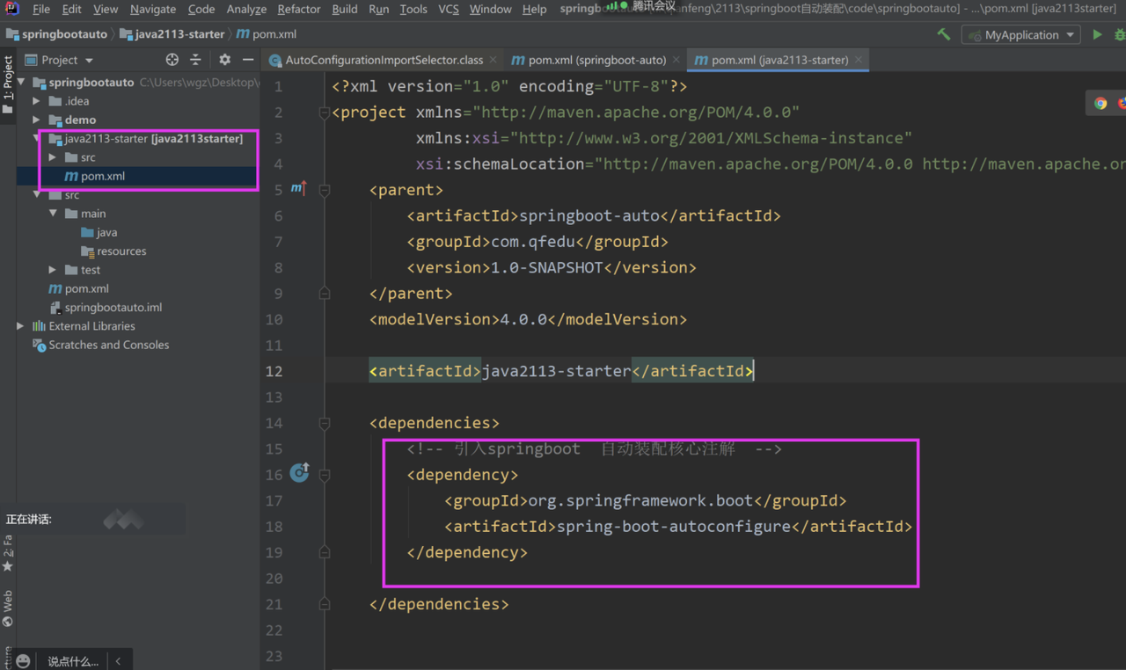Click the collapse all icon in Project panel

coord(195,60)
